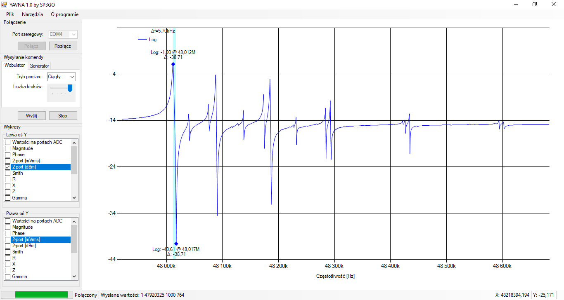Open the Narzędzia menu
This screenshot has width=564, height=300.
(x=32, y=14)
